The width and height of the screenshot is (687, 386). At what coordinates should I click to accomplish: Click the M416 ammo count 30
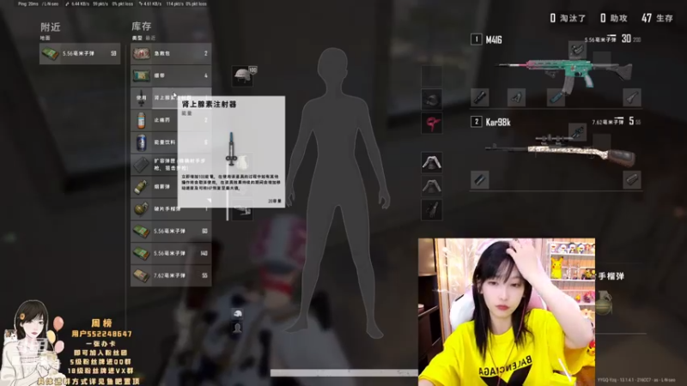[x=626, y=39]
